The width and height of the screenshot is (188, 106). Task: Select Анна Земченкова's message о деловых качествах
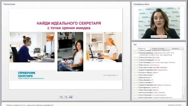point(150,67)
